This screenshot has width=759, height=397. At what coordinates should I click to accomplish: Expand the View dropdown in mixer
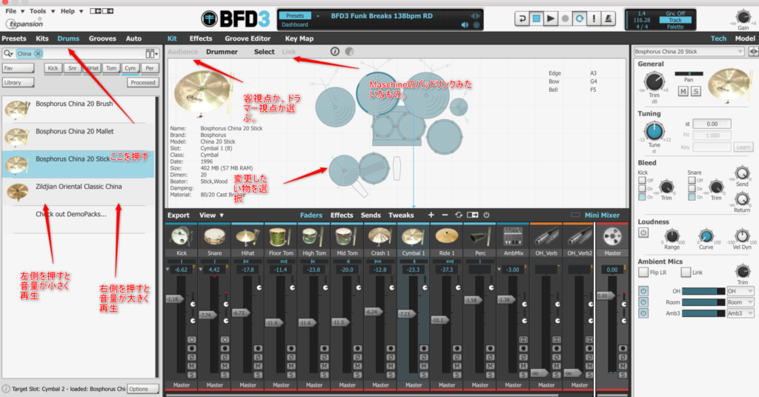(212, 216)
